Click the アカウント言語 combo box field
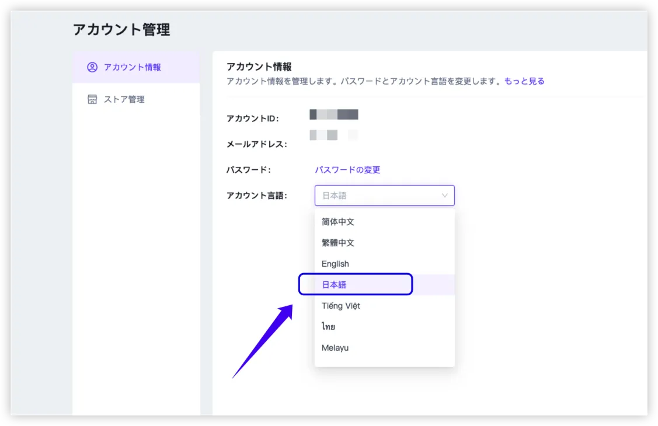This screenshot has height=426, width=658. tap(377, 195)
